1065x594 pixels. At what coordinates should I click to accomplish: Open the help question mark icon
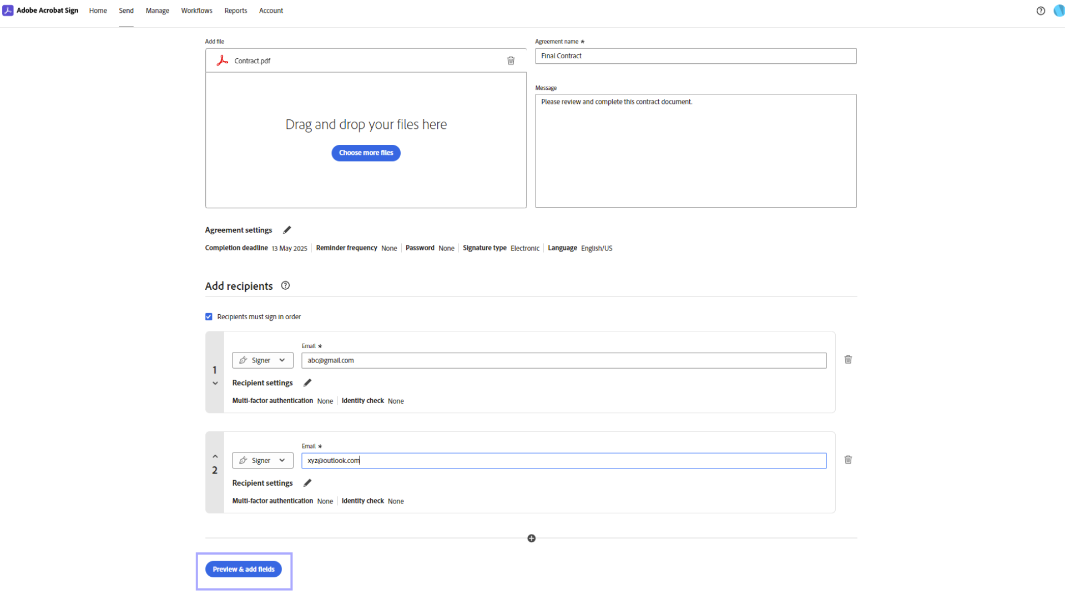point(1041,11)
